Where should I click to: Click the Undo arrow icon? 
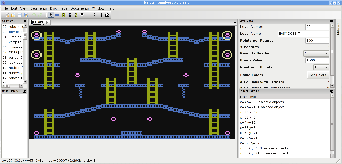pyautogui.click(x=34, y=15)
